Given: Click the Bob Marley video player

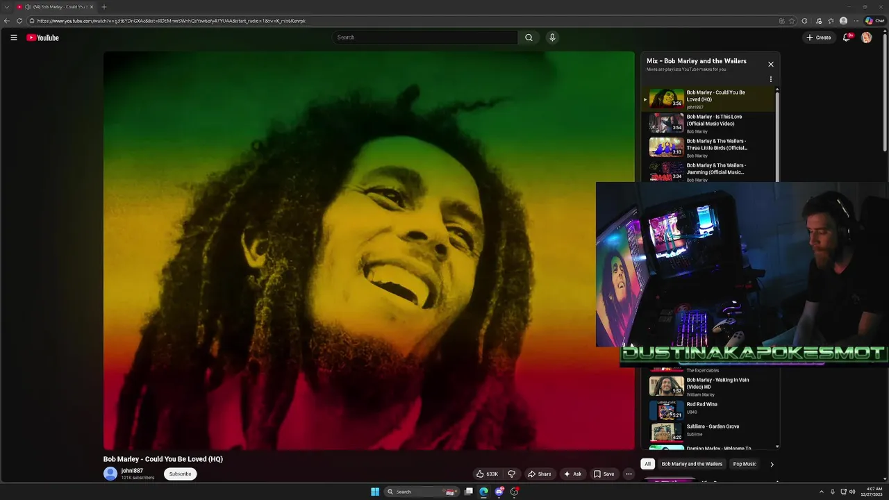Looking at the screenshot, I should pos(369,251).
